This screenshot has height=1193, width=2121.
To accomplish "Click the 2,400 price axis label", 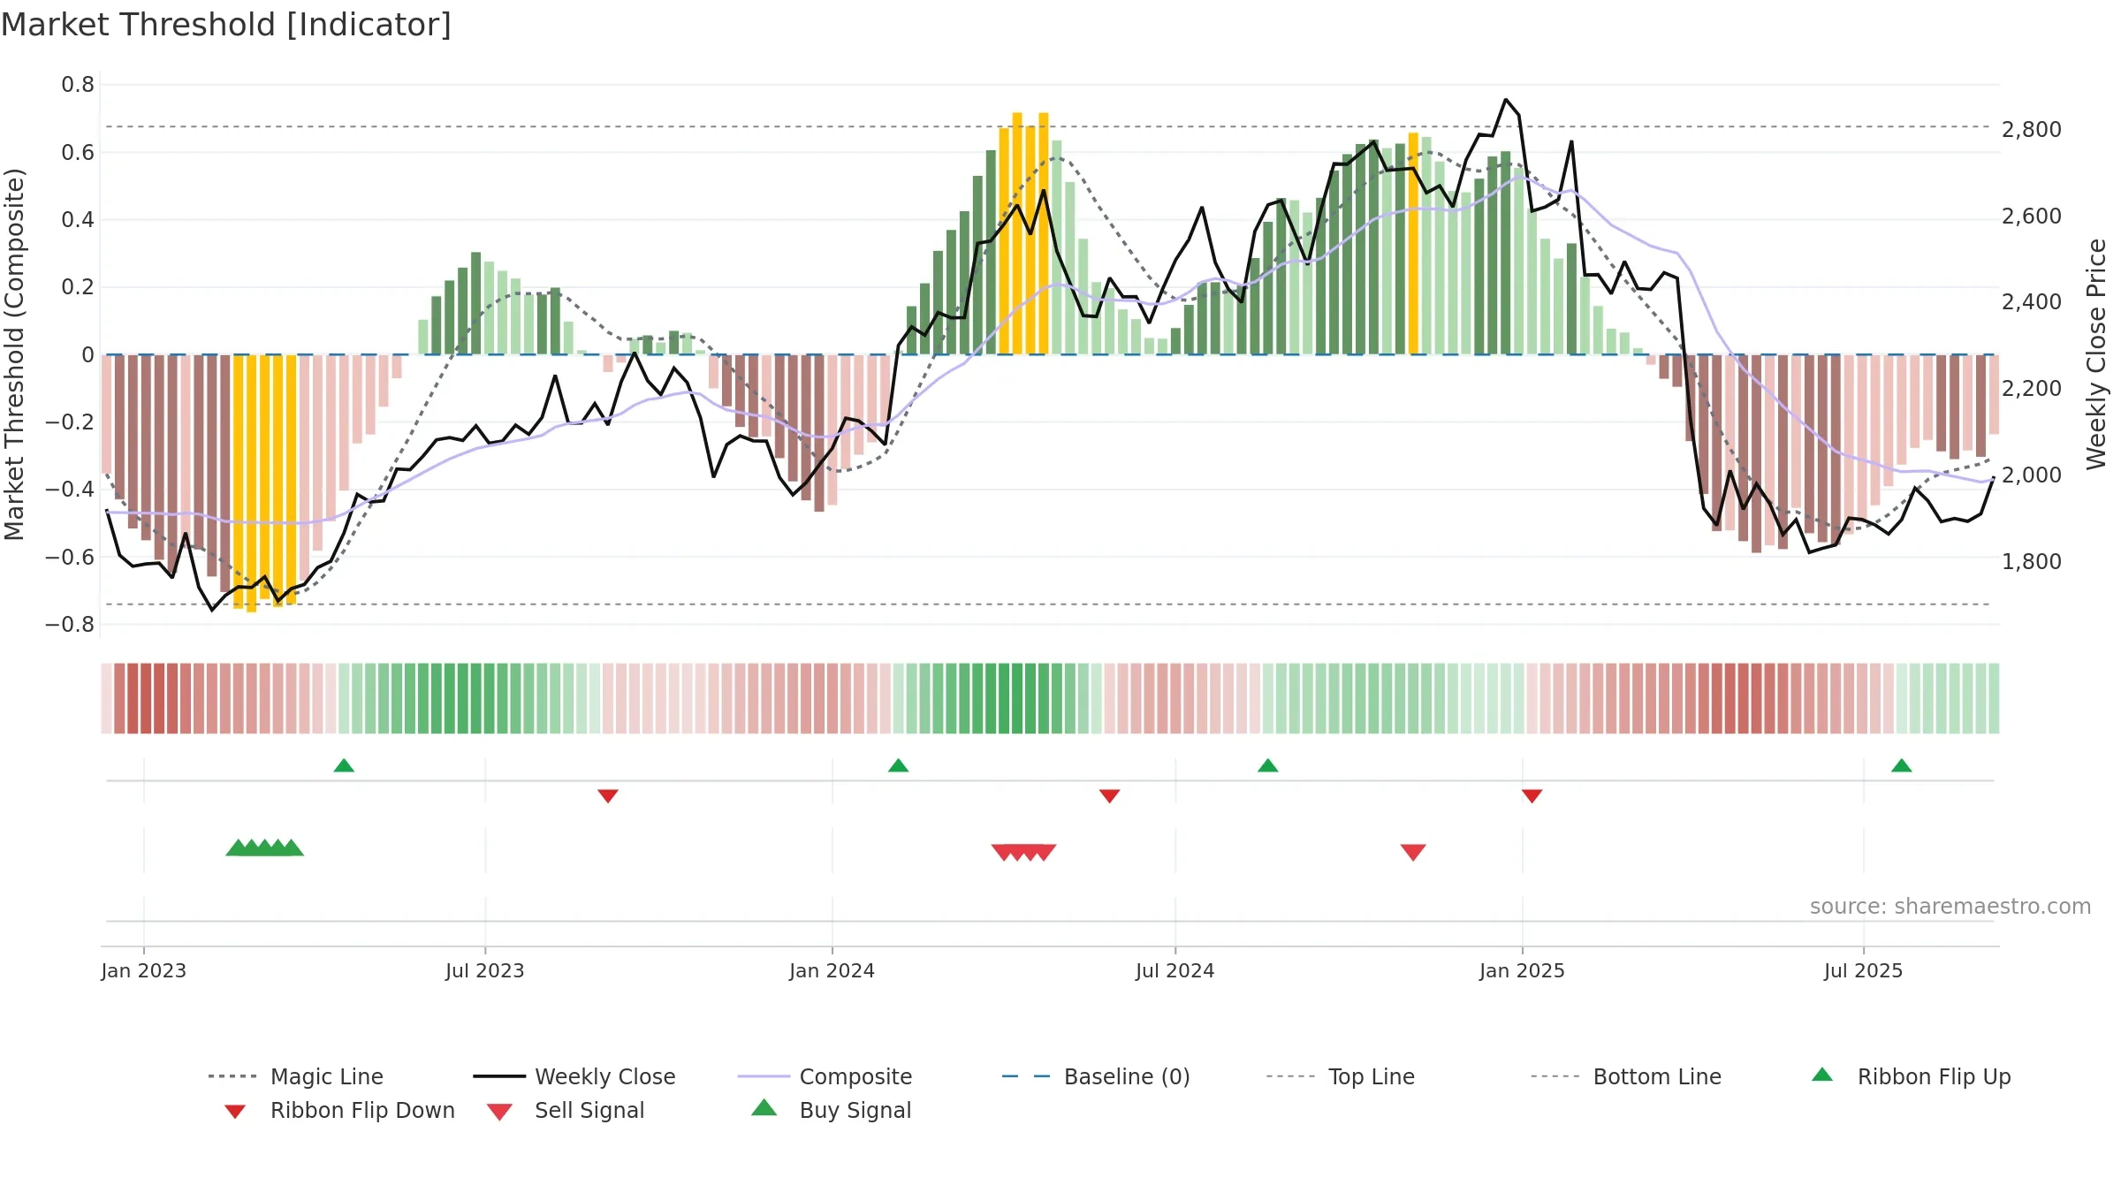I will (2032, 302).
